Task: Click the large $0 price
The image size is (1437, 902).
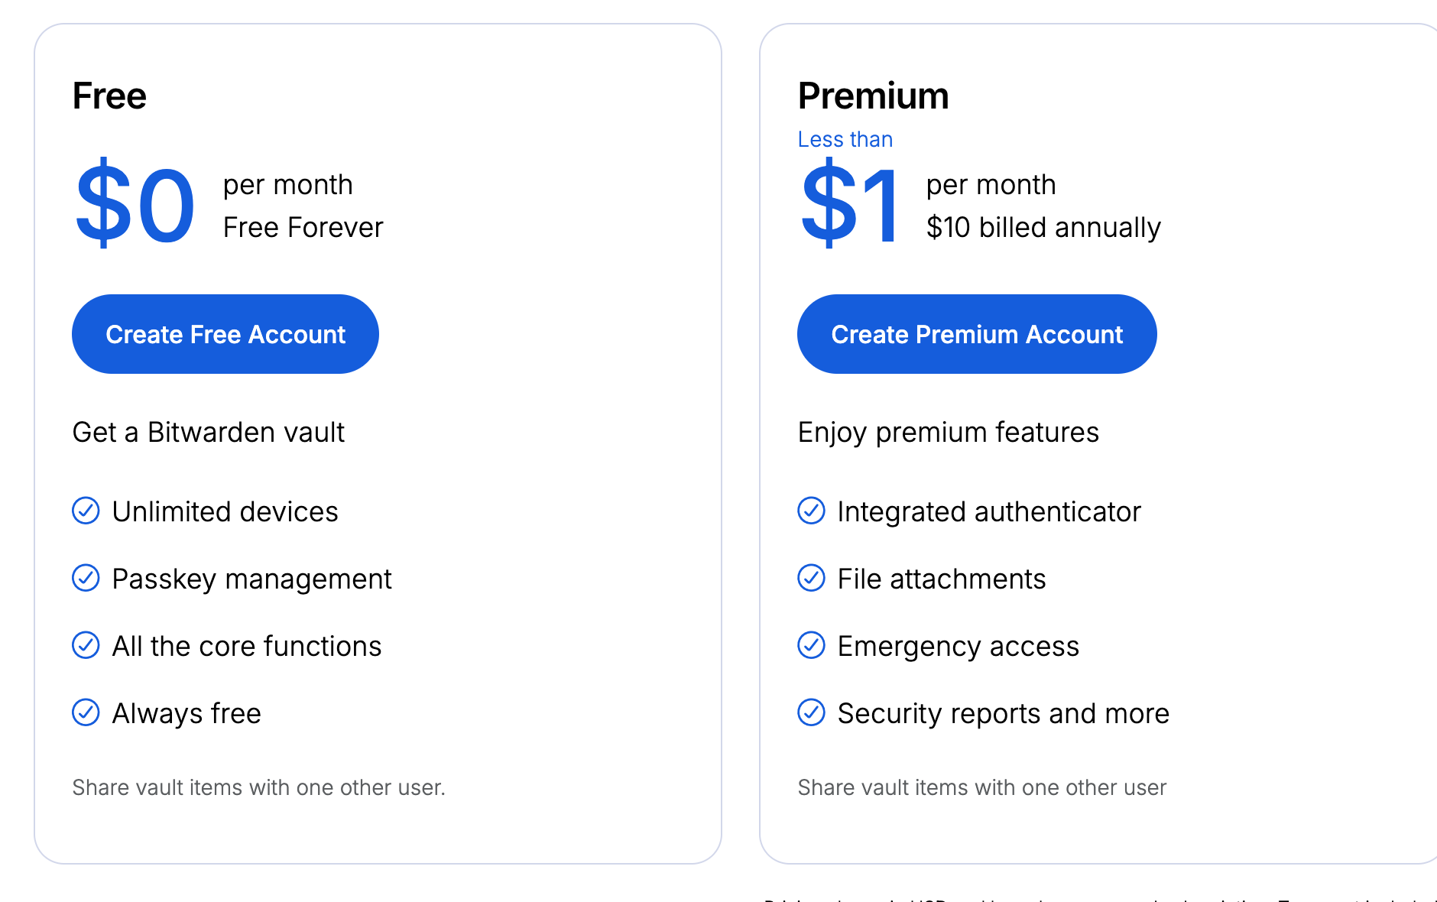Action: coord(135,205)
